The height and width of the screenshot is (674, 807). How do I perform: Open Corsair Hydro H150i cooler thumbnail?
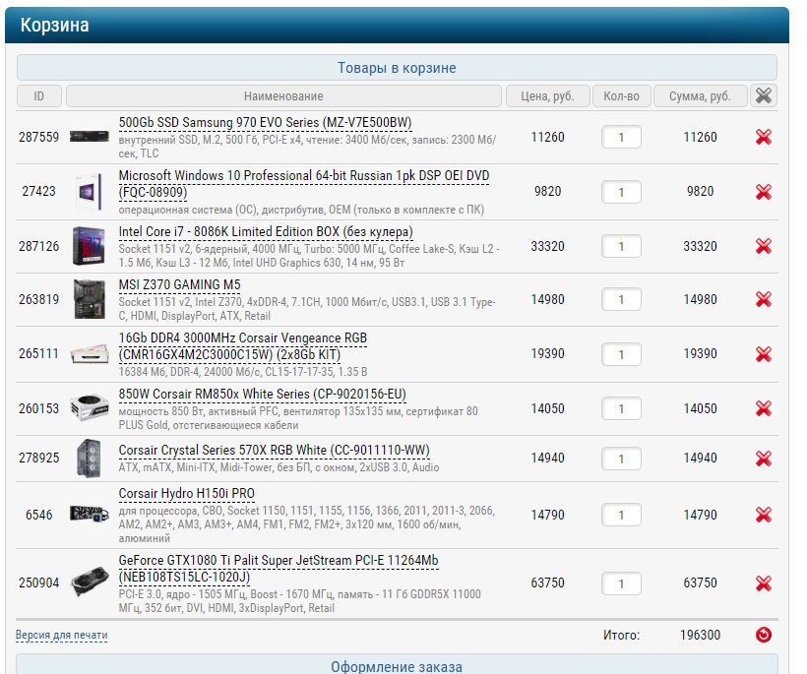[89, 514]
